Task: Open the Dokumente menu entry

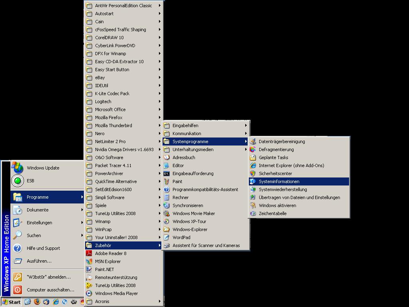Action: (x=47, y=210)
